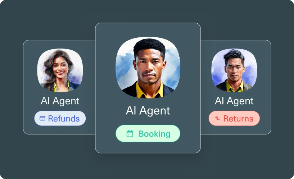The height and width of the screenshot is (179, 294).
Task: Select the agent avatar above Returns badge
Action: click(x=234, y=70)
